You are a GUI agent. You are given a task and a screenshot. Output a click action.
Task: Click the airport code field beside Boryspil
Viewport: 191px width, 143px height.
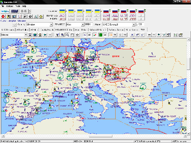[140, 24]
